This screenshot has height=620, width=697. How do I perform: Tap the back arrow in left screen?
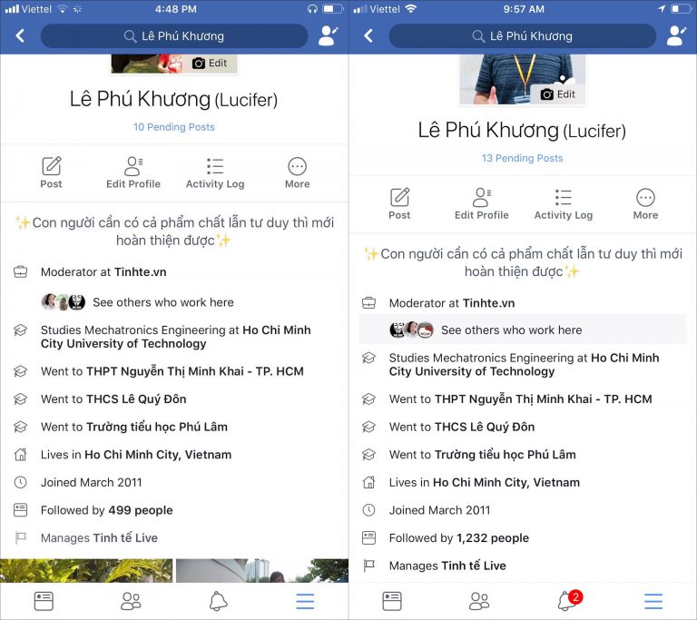tap(20, 36)
